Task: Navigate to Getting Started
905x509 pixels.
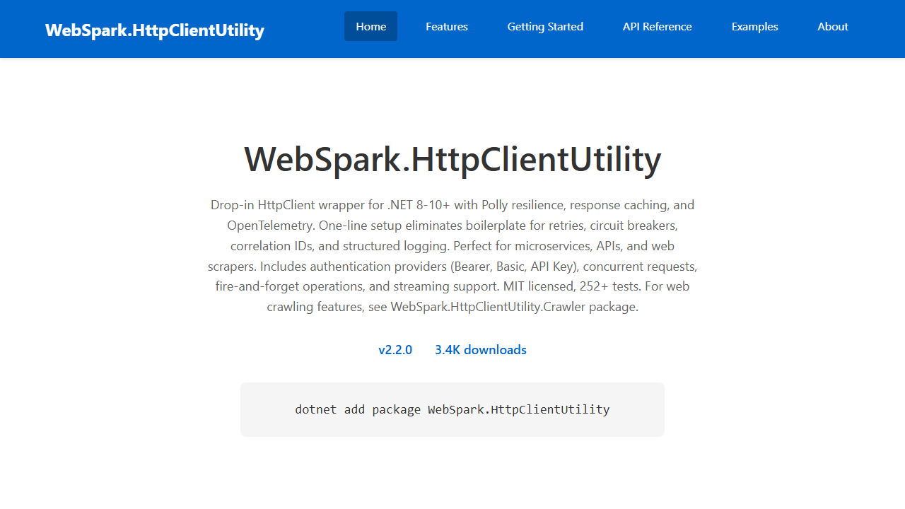Action: tap(544, 26)
